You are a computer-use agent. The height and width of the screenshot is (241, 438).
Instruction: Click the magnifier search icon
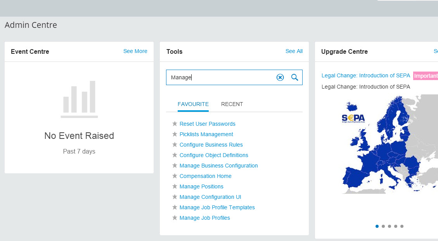pyautogui.click(x=294, y=77)
